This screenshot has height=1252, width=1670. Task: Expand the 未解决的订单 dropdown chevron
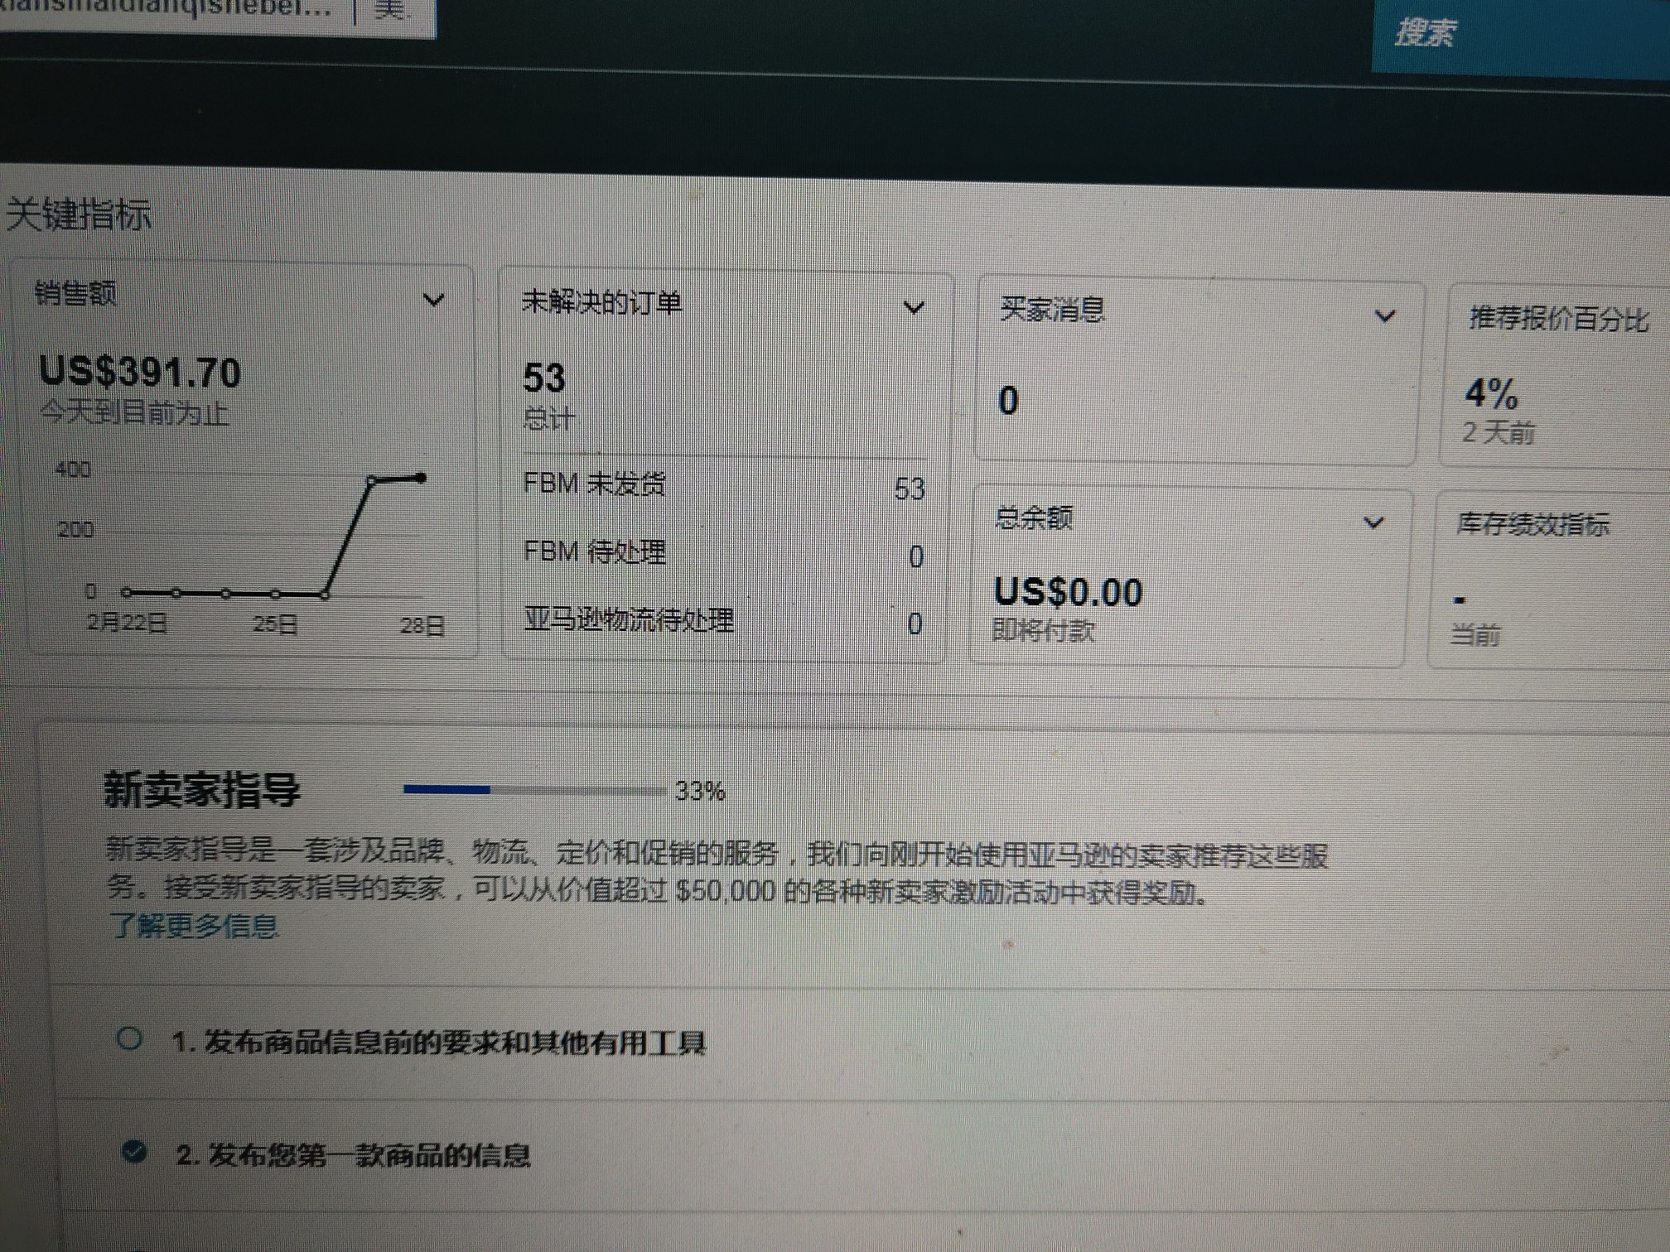914,308
